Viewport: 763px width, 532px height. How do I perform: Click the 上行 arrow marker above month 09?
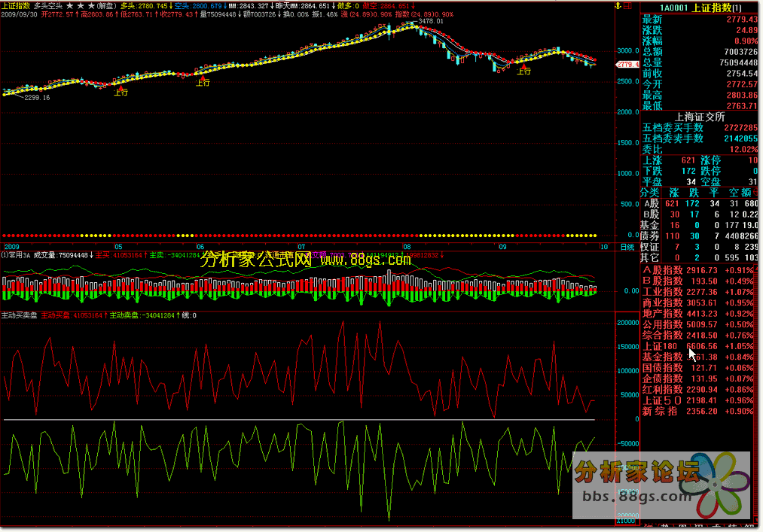coord(523,70)
